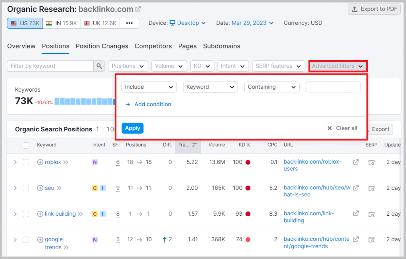This screenshot has width=406, height=259.
Task: Open external link icon for link-building URL
Action: (x=356, y=213)
